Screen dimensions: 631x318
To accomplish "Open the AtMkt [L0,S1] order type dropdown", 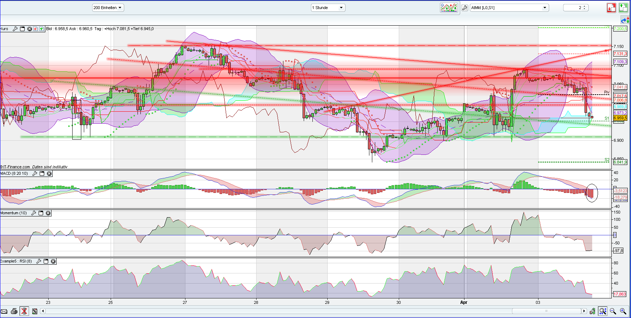I will [x=509, y=8].
